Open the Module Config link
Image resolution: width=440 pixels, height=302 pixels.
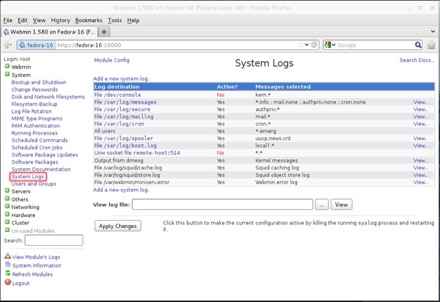[111, 60]
